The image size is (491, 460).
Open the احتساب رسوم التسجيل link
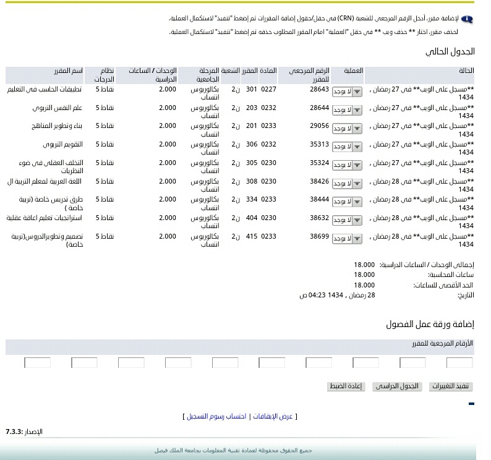[x=217, y=417]
